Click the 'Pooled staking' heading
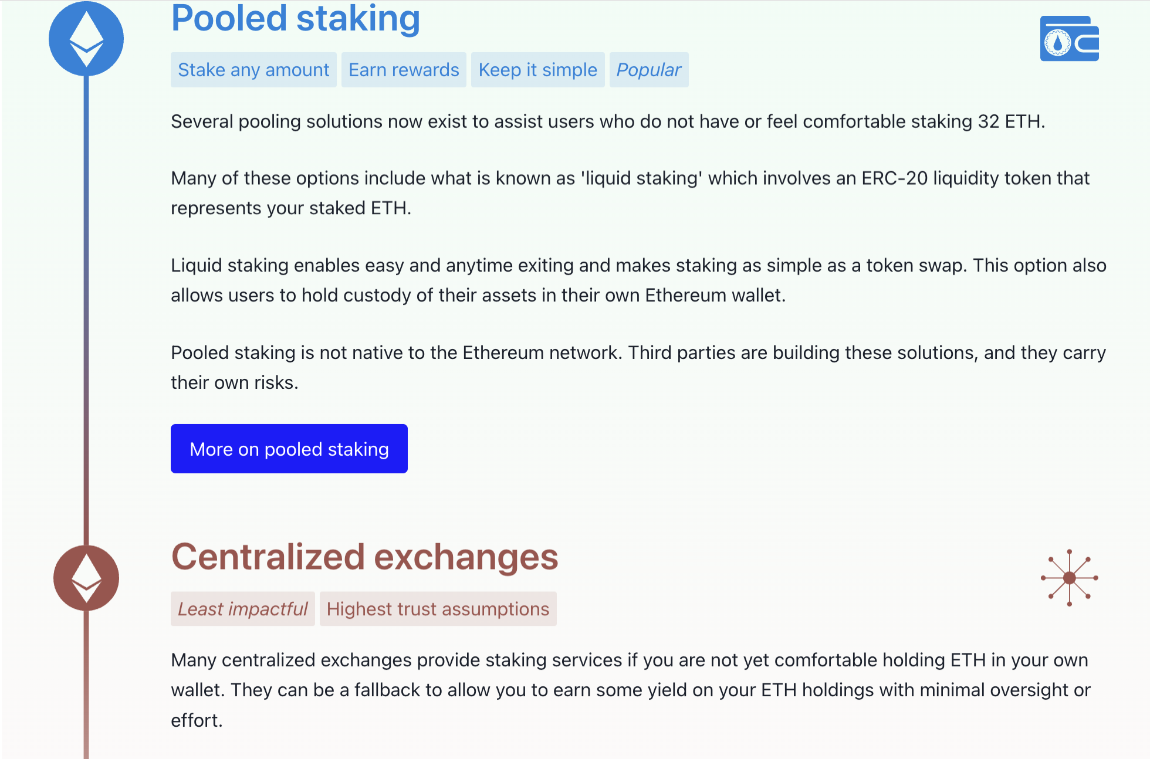This screenshot has width=1150, height=759. pos(295,19)
